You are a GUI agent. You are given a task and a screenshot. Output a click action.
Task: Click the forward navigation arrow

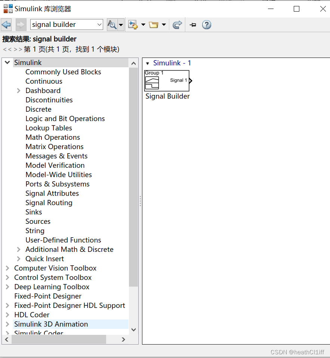(21, 25)
